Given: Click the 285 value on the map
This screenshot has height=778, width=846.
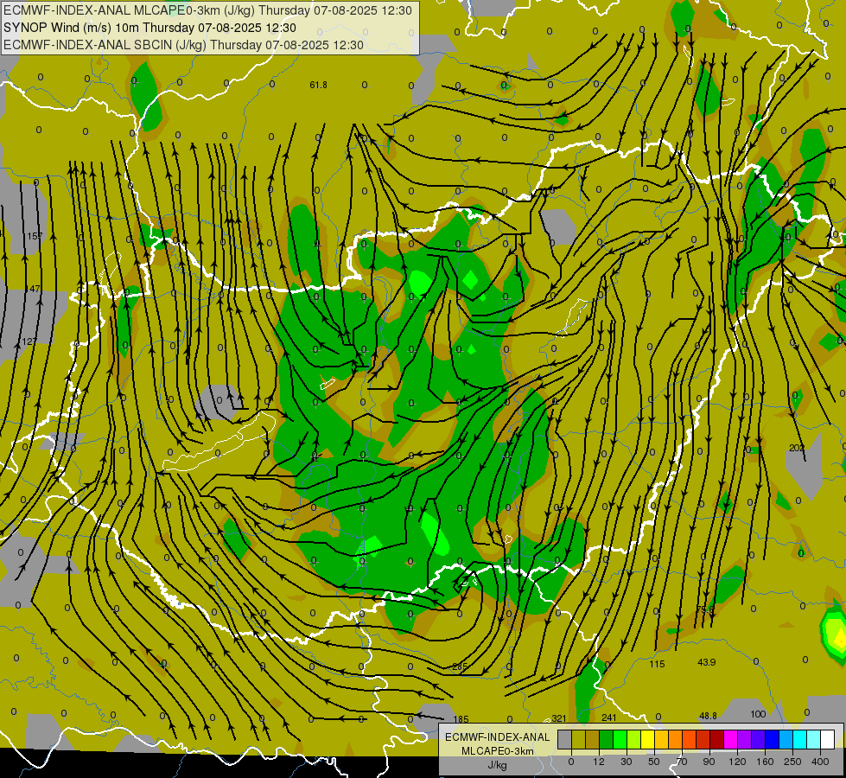Looking at the screenshot, I should click(460, 666).
